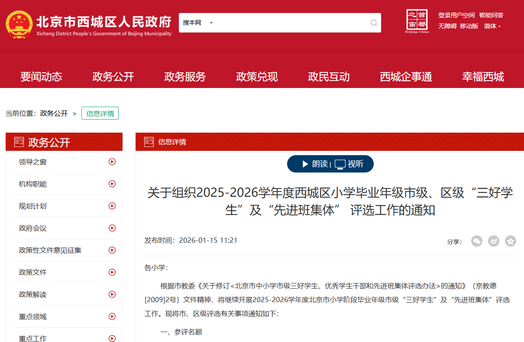Select 政策解读 in the sidebar
The image size is (524, 342).
(32, 294)
